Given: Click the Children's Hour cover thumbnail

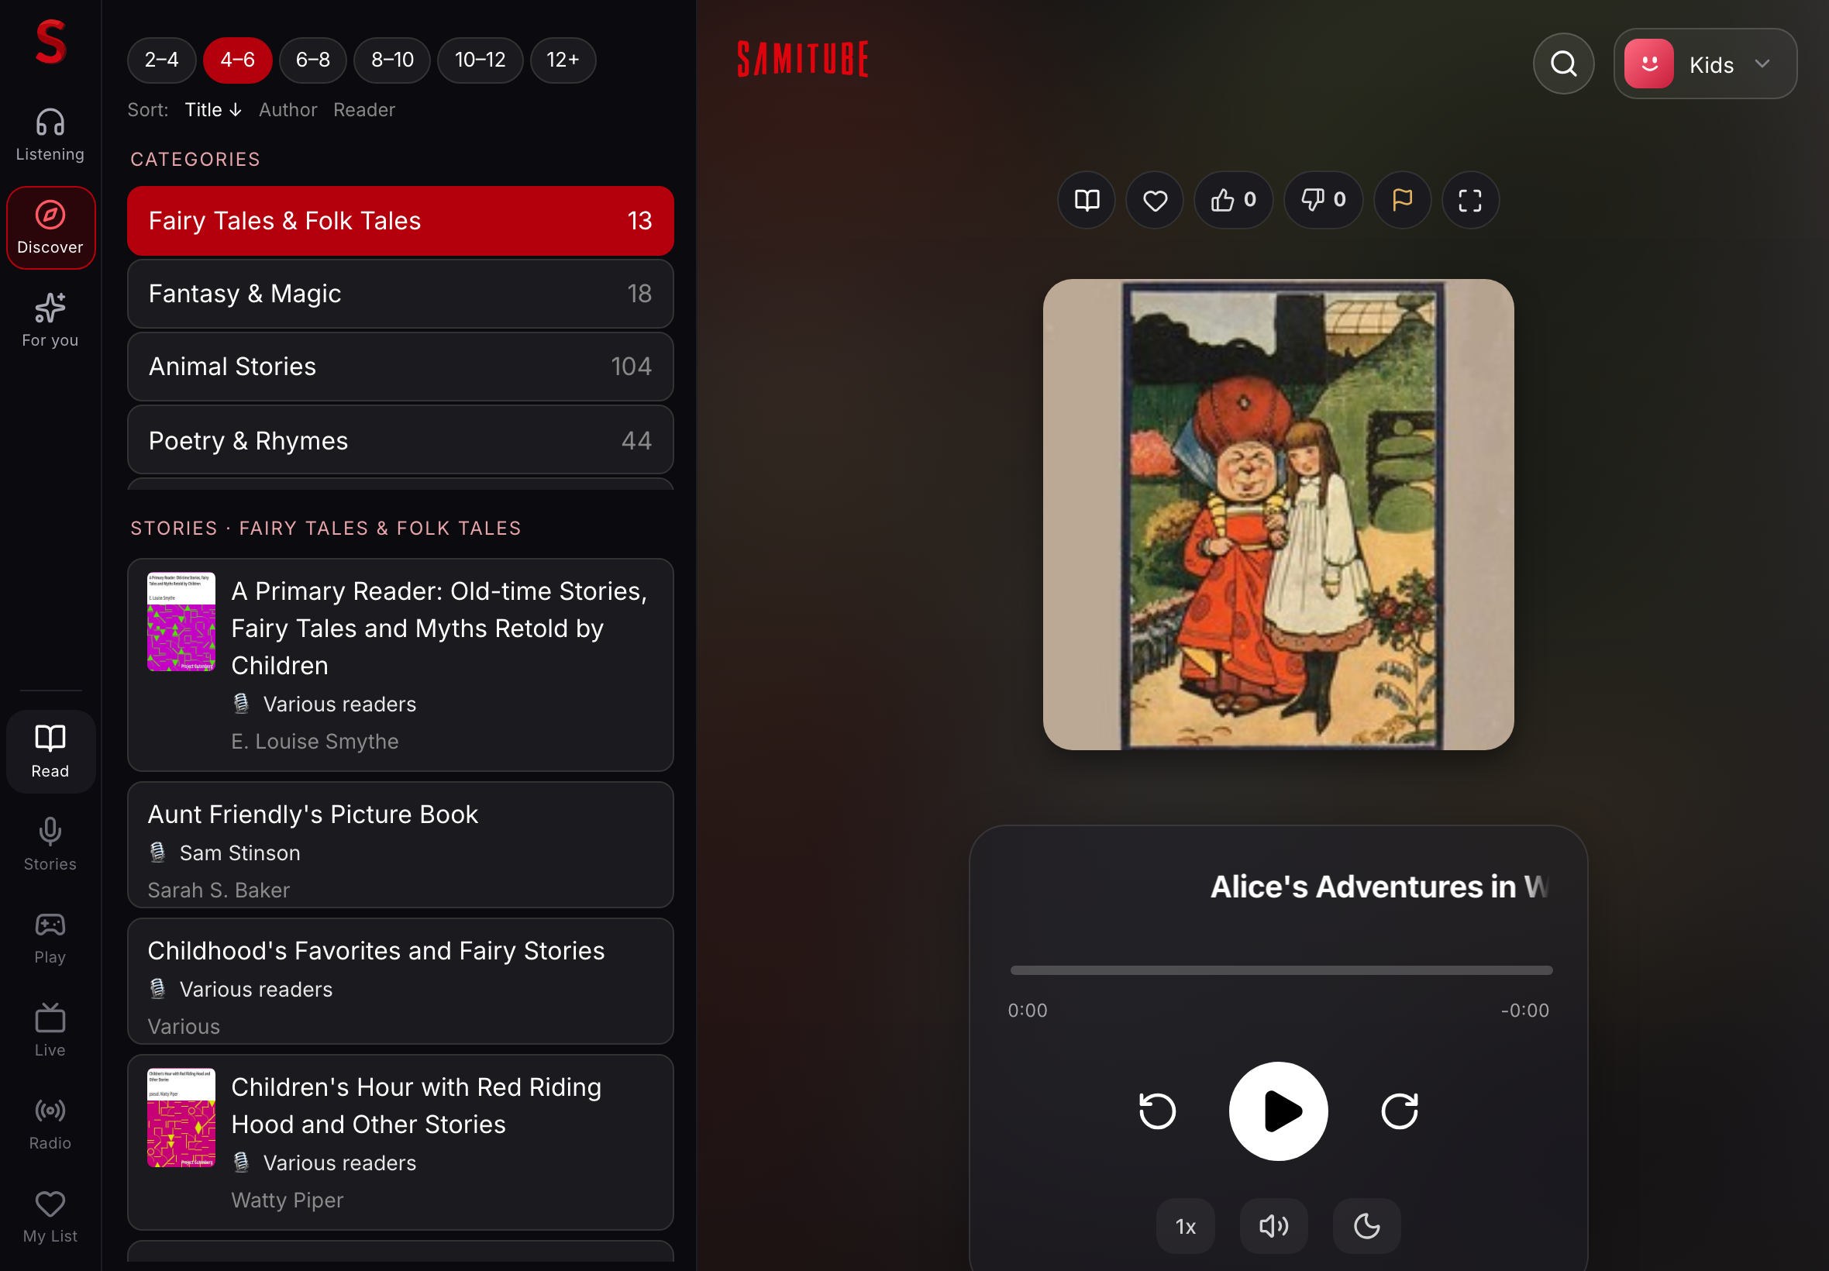Looking at the screenshot, I should (x=181, y=1118).
